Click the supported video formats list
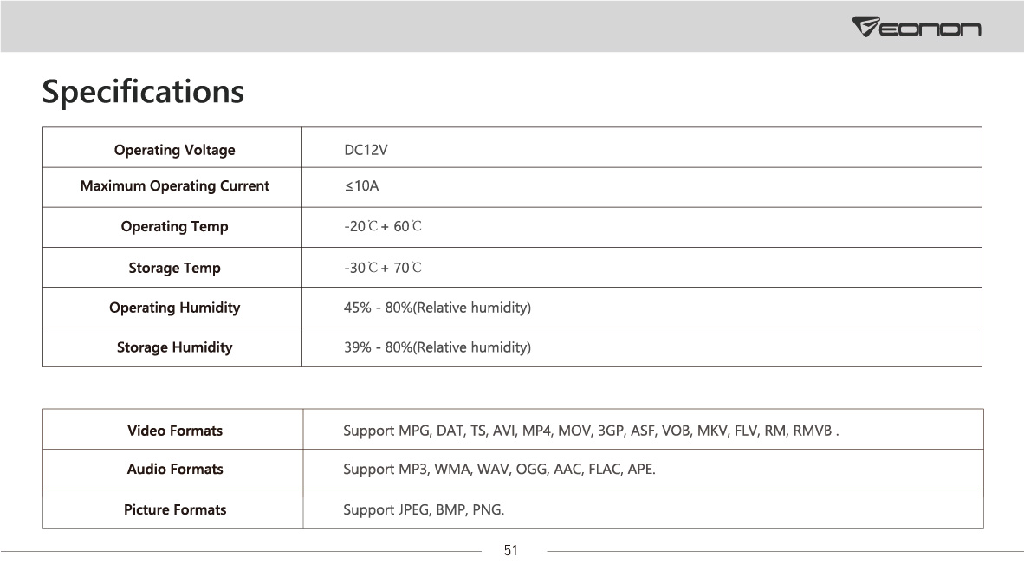This screenshot has width=1024, height=564. (x=590, y=431)
